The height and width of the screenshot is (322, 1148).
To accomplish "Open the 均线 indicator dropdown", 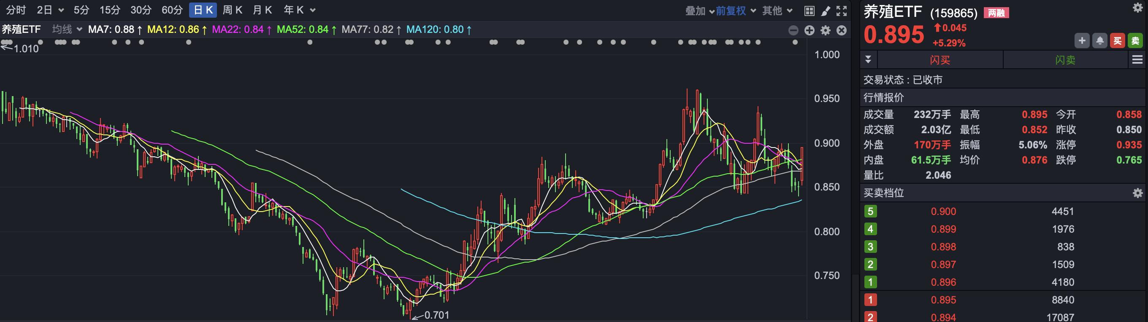I will [x=67, y=30].
